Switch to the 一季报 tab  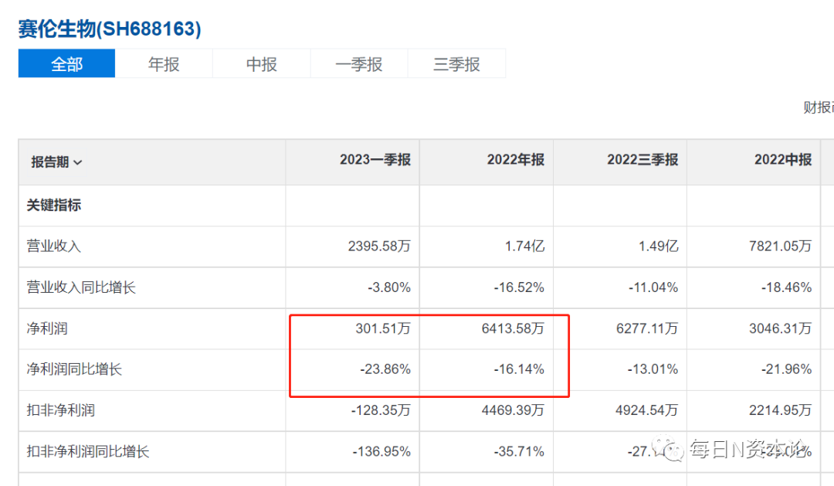tap(359, 64)
